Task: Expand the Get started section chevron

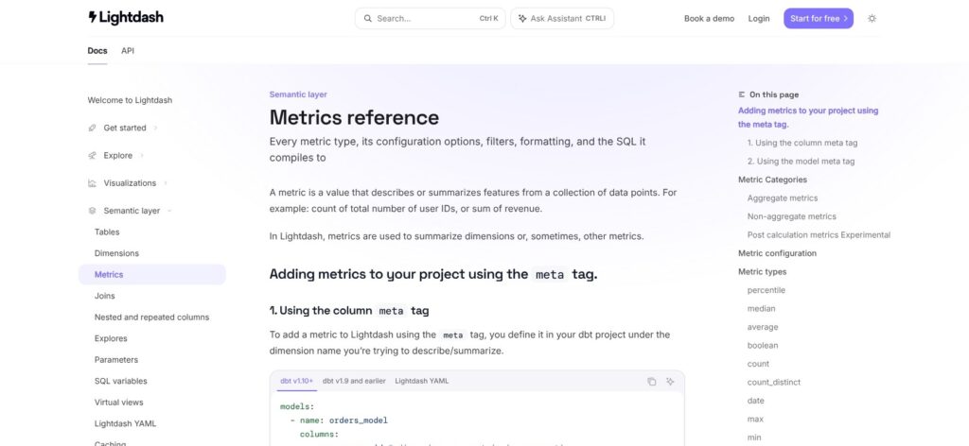Action: (x=156, y=128)
